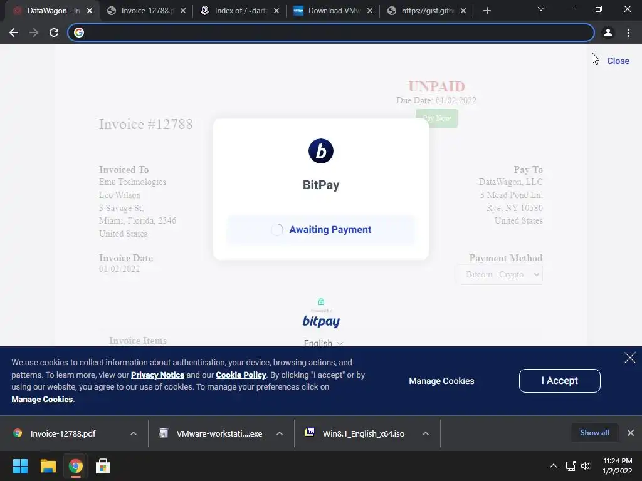Viewport: 642px width, 481px height.
Task: Click the ISO file icon in downloads bar
Action: (310, 432)
